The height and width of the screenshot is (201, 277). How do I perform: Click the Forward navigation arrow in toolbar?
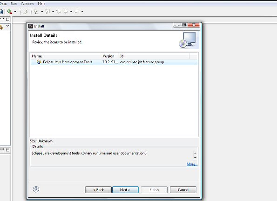[x=77, y=12]
